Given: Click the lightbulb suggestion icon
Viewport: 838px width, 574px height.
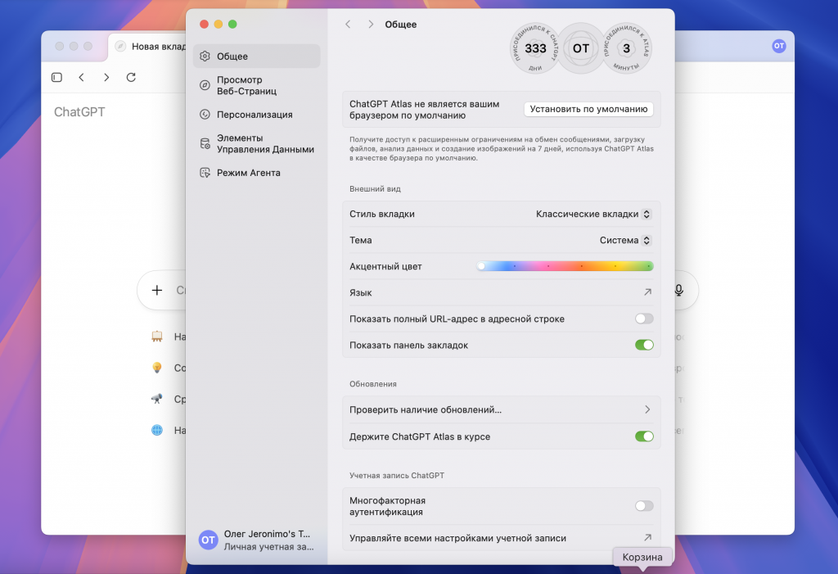Looking at the screenshot, I should (x=156, y=368).
